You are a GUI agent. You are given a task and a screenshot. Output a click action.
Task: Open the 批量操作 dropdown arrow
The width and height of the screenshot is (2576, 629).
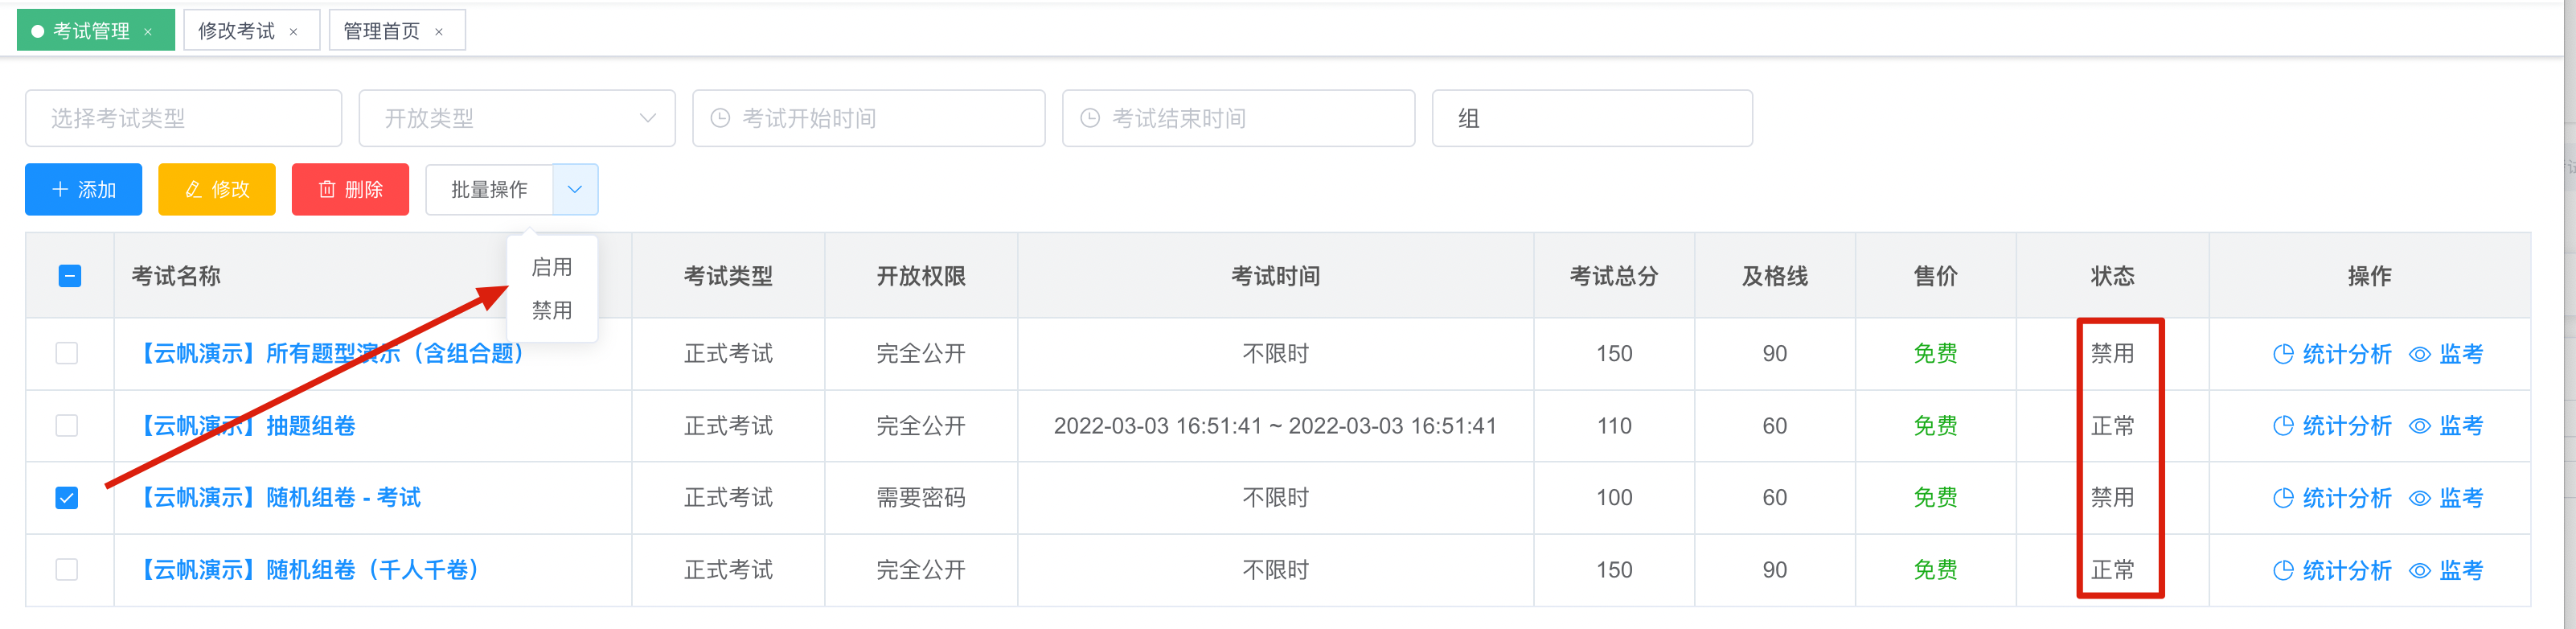coord(575,189)
